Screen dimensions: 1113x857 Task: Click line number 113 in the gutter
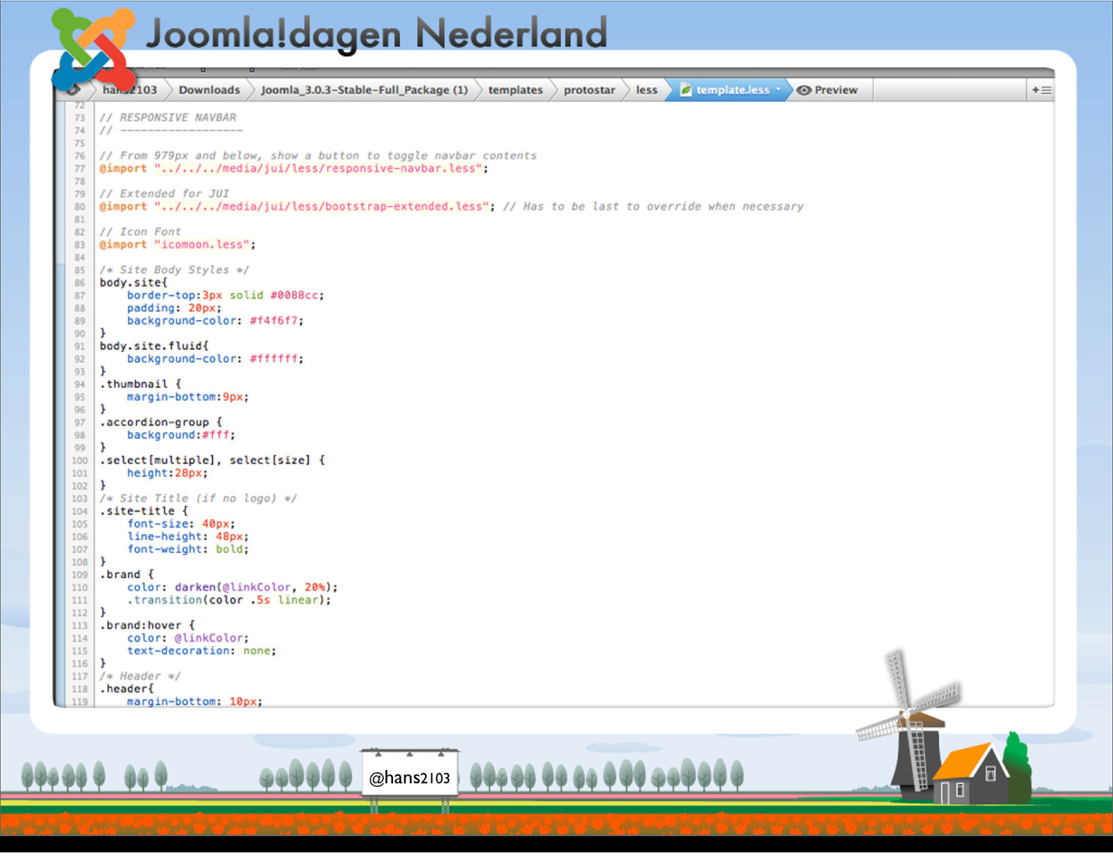click(79, 625)
